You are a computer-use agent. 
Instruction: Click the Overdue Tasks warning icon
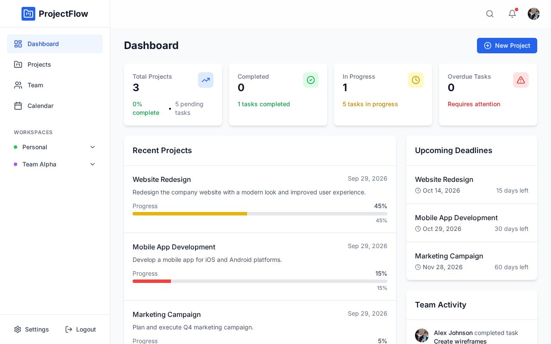tap(521, 80)
